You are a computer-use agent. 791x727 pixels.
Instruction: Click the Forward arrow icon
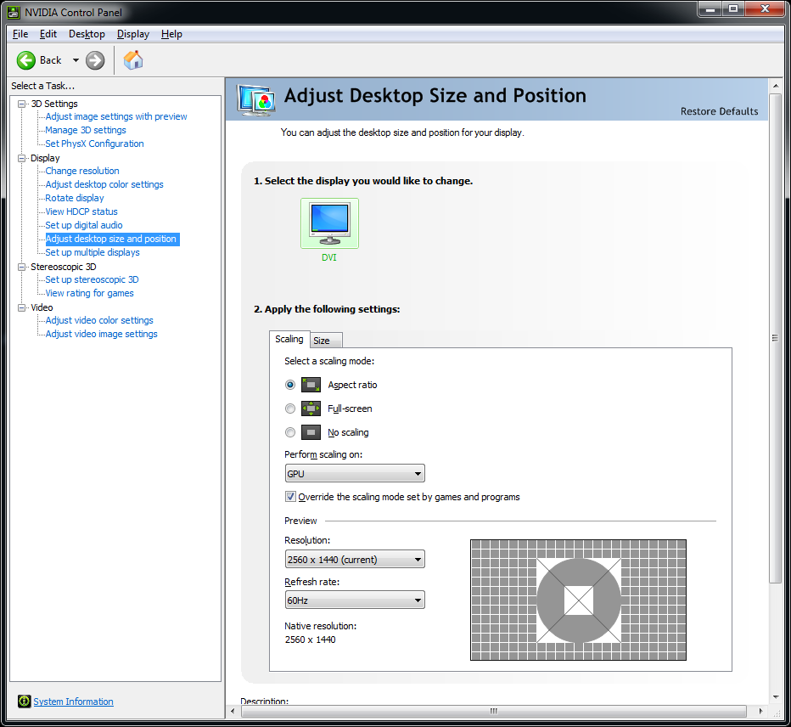95,60
